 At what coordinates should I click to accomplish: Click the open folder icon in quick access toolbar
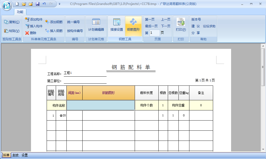pyautogui.click(x=24, y=4)
